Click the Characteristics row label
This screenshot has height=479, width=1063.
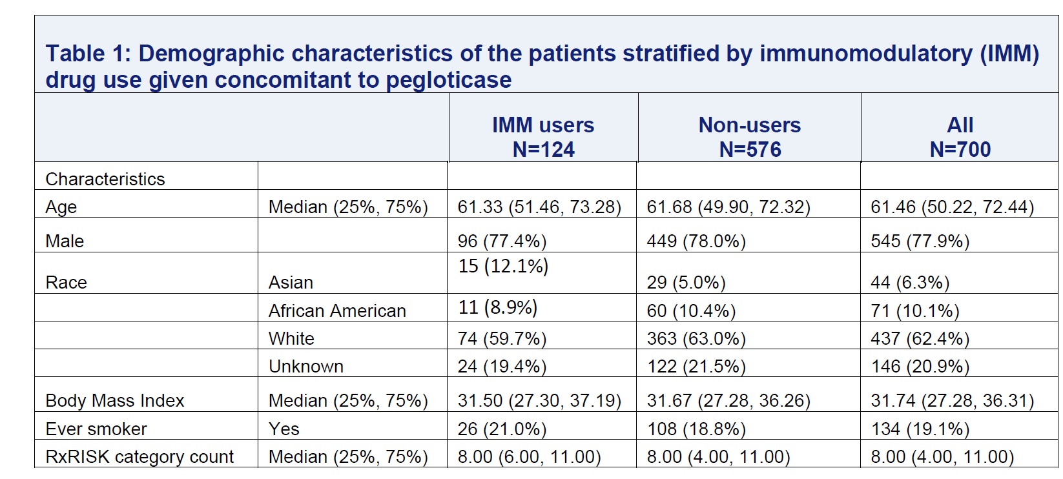coord(105,179)
